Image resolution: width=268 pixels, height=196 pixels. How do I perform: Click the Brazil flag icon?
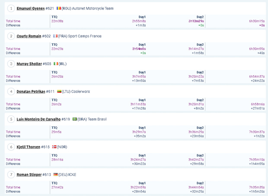pos(75,119)
